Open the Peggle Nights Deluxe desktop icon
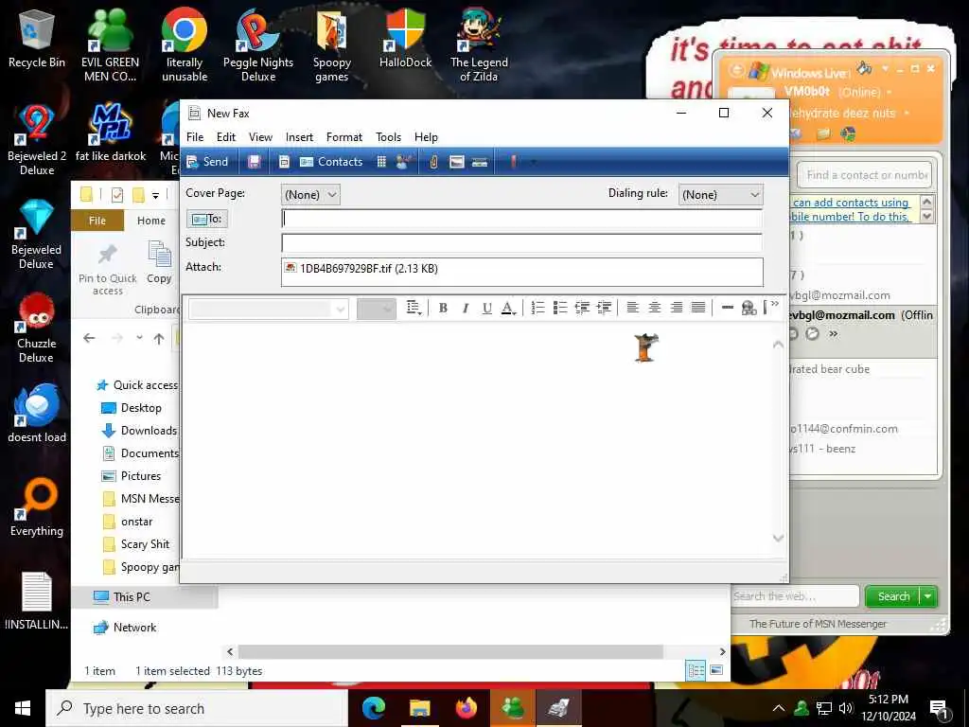This screenshot has height=727, width=969. [258, 47]
